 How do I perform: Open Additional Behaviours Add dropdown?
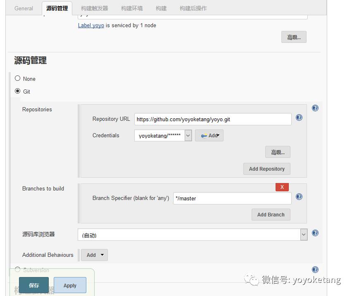94,255
